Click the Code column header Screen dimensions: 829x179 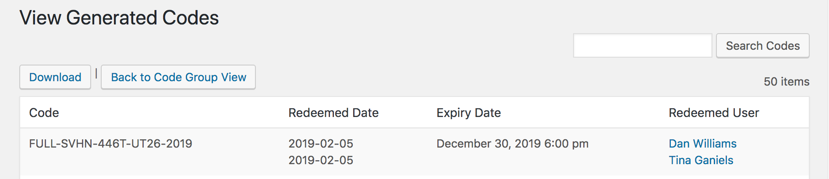coord(44,113)
